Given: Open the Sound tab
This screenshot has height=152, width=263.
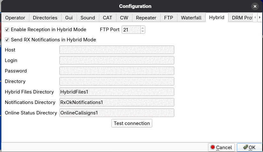Looking at the screenshot, I should pyautogui.click(x=88, y=18).
